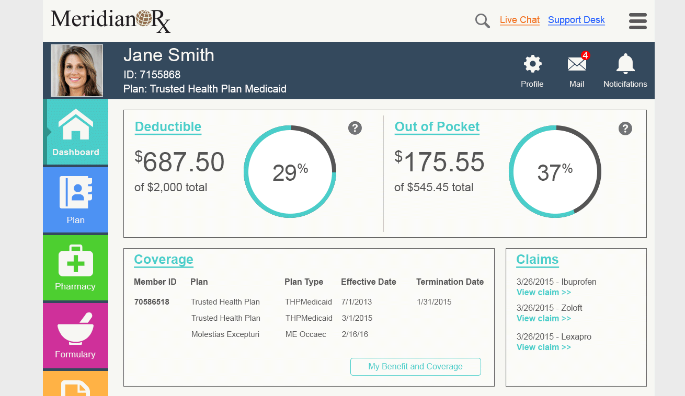Image resolution: width=685 pixels, height=396 pixels.
Task: Click Jane Smith's profile photo
Action: (77, 71)
